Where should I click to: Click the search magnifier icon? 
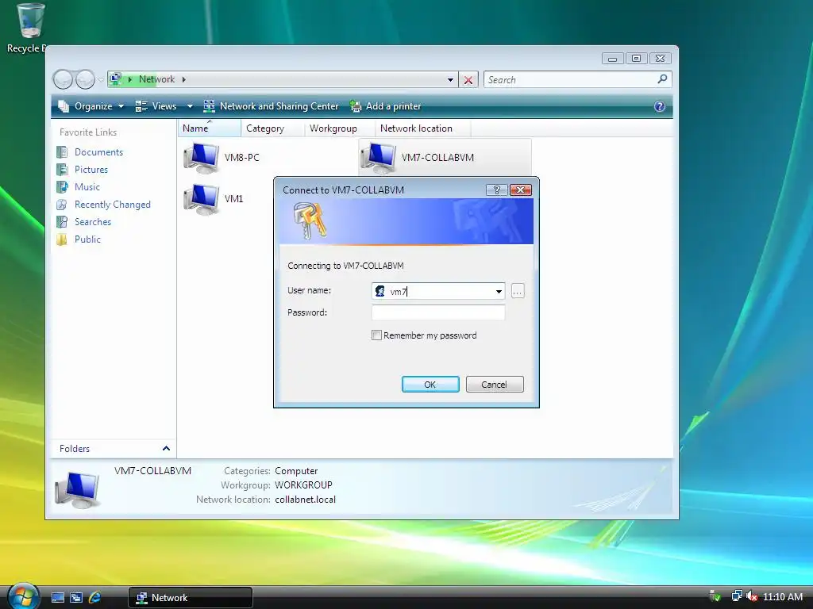coord(662,79)
